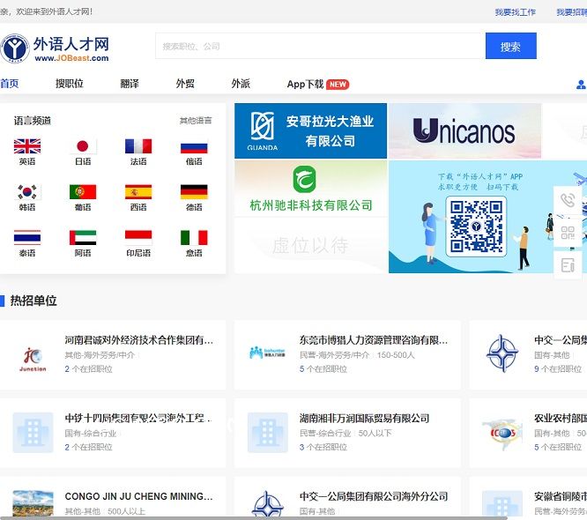The height and width of the screenshot is (520, 587).
Task: Click the feedback form floating sidebar icon
Action: click(x=568, y=265)
